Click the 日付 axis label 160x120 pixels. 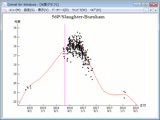point(143,105)
